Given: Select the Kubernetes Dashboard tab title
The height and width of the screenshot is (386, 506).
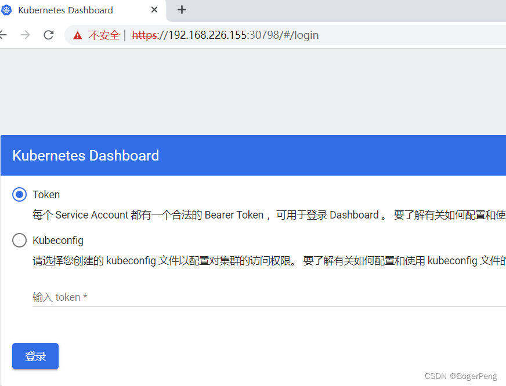Looking at the screenshot, I should click(x=66, y=10).
